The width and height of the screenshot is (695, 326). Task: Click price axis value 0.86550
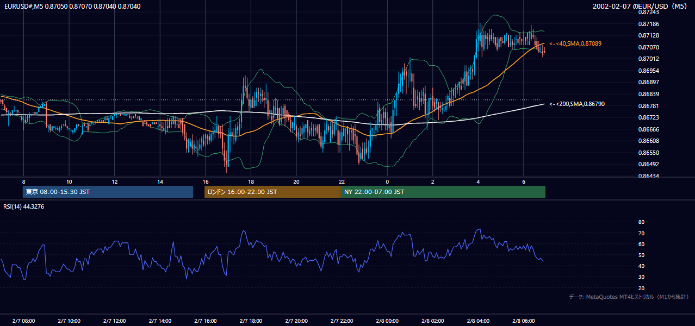[648, 153]
